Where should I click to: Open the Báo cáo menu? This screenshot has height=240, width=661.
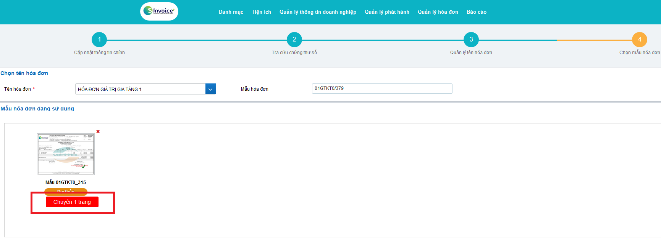point(476,12)
